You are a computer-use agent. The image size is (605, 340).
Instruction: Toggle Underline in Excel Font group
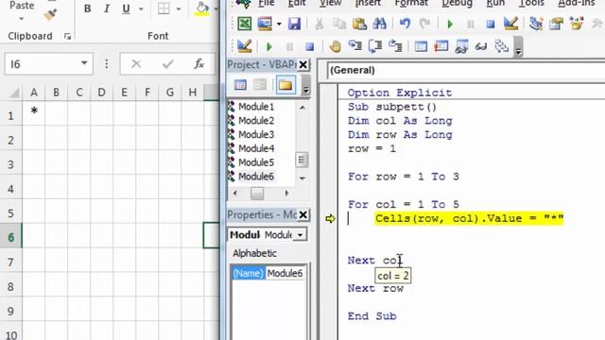pyautogui.click(x=126, y=8)
